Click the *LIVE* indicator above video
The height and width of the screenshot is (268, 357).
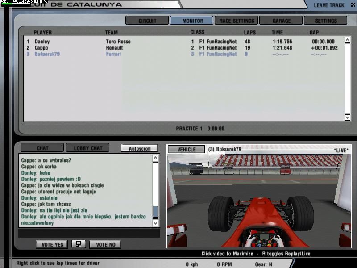click(341, 150)
